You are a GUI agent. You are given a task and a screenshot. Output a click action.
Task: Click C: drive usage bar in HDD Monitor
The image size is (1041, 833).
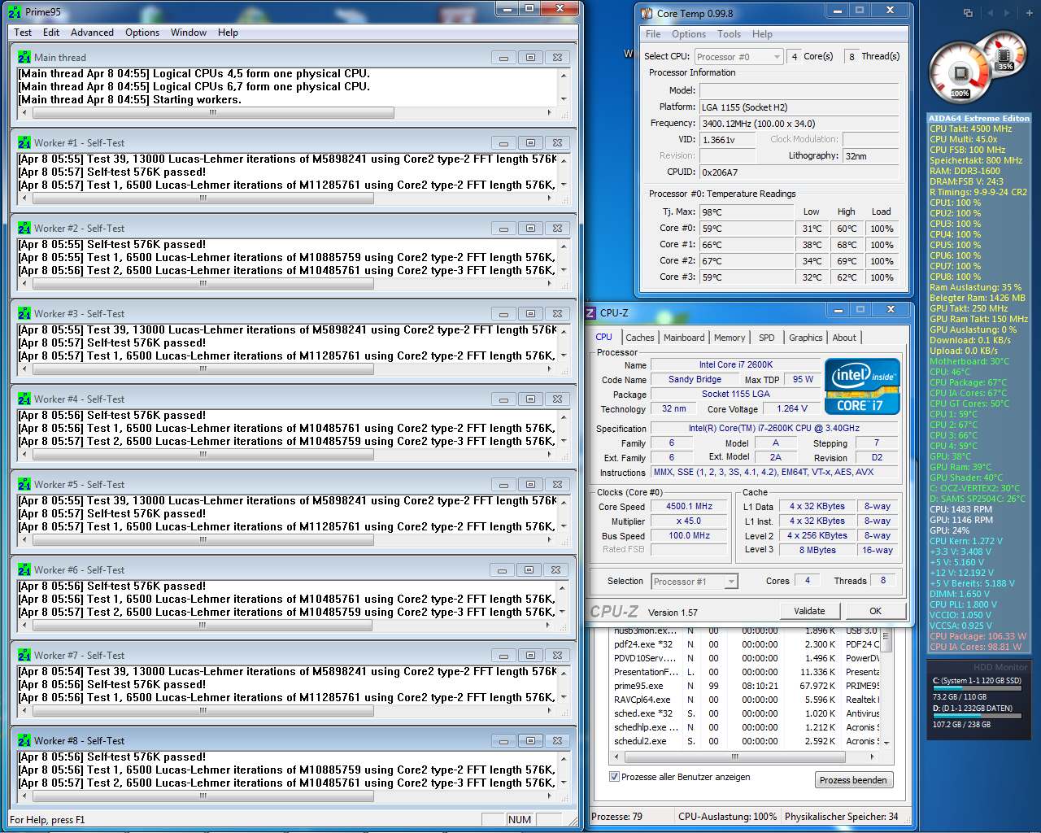point(976,688)
